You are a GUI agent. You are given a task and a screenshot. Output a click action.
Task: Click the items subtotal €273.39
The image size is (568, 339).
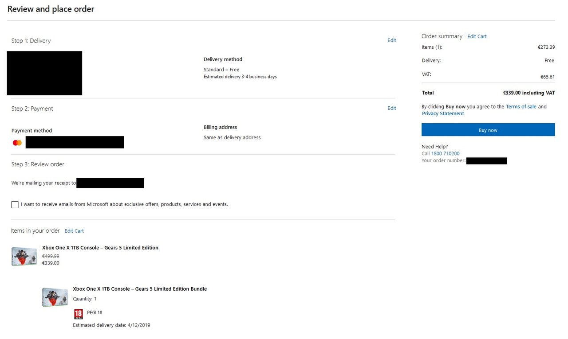click(x=546, y=47)
